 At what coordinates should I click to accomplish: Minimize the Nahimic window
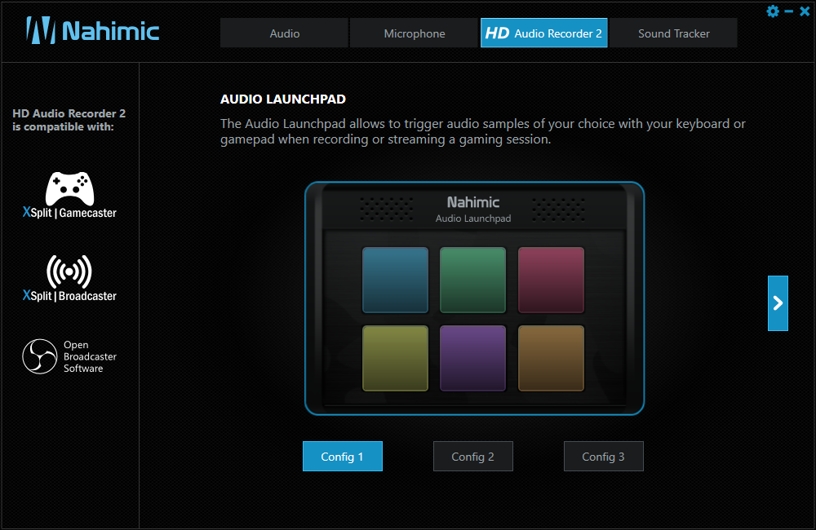(789, 11)
